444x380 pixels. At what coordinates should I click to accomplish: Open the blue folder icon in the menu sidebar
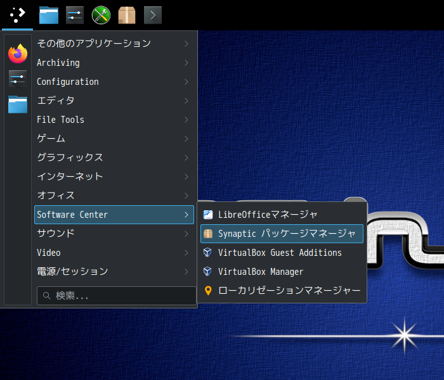pos(18,104)
